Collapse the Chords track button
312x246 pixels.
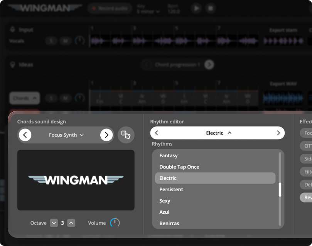(25, 98)
